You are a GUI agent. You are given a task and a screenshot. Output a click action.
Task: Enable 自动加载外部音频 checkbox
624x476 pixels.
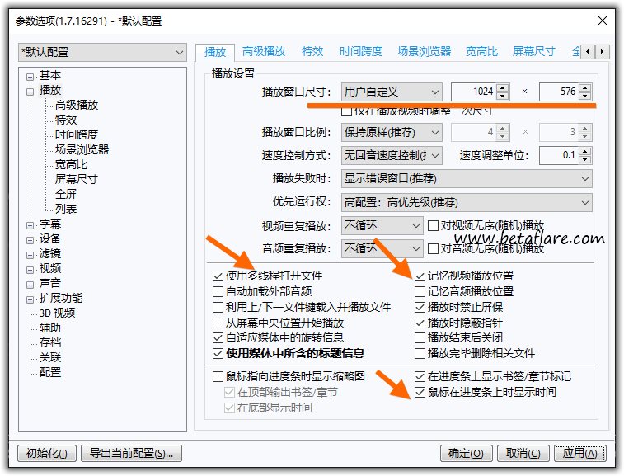(x=218, y=291)
